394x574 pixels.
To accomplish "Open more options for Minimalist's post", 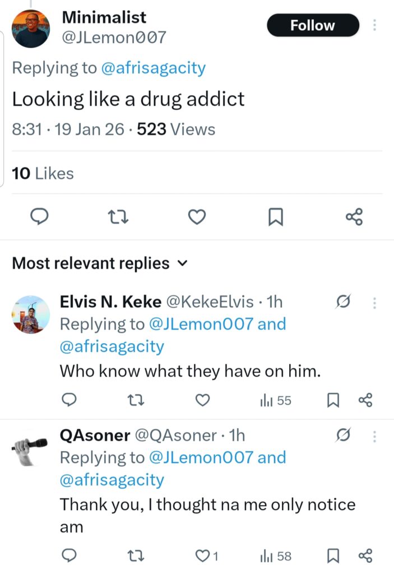I will click(x=374, y=25).
